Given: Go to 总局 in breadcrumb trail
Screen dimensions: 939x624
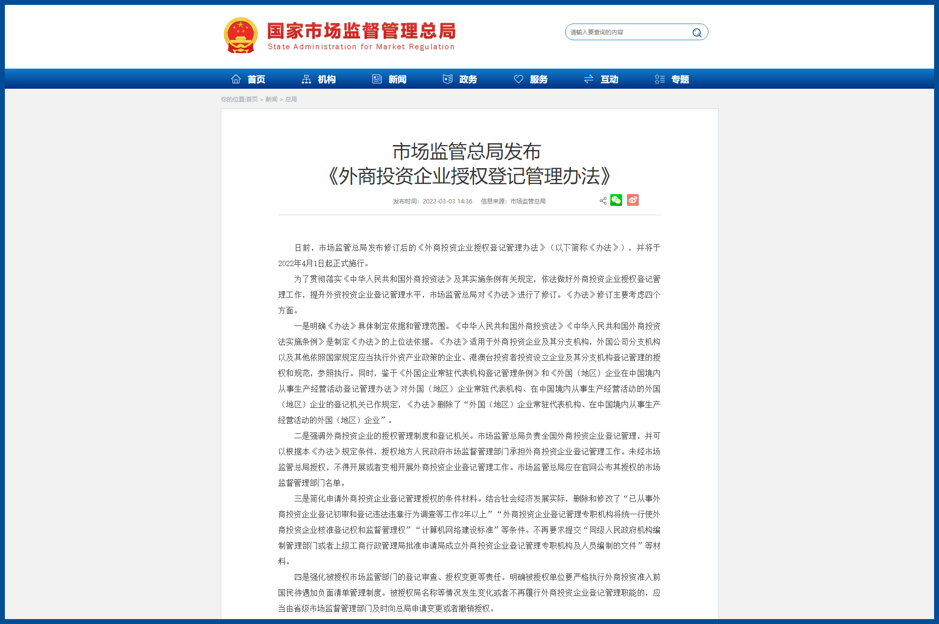Looking at the screenshot, I should tap(291, 100).
